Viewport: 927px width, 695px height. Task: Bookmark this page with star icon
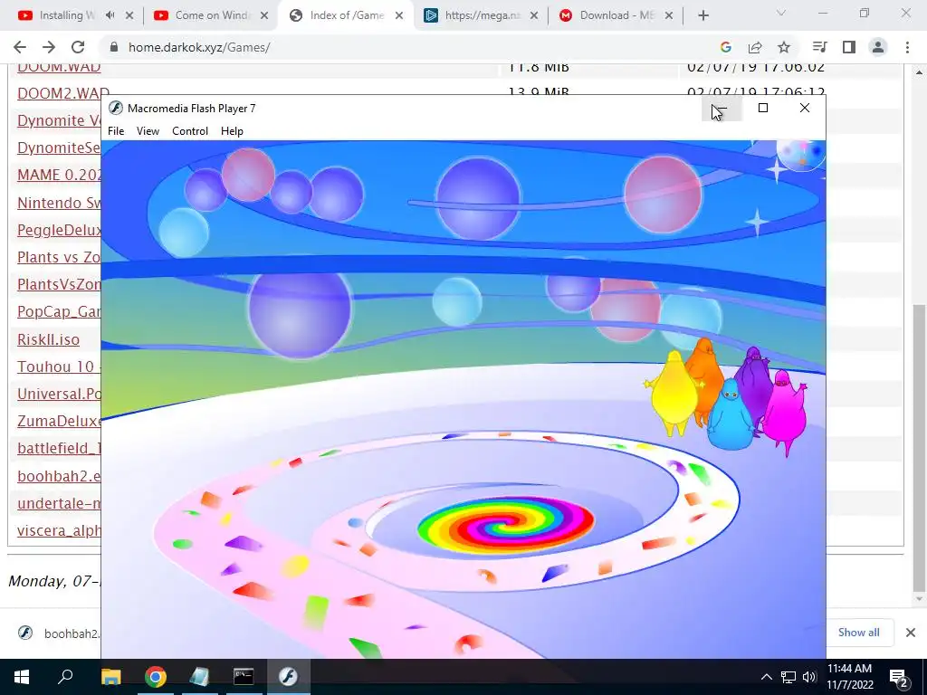(x=784, y=47)
